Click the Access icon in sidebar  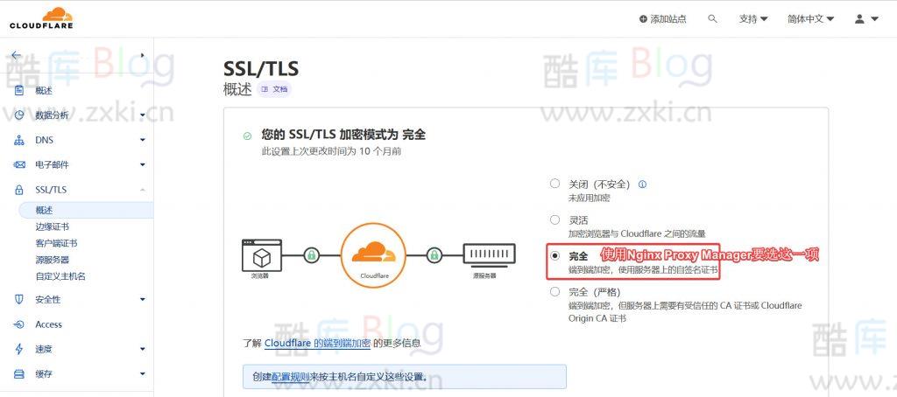pyautogui.click(x=19, y=324)
